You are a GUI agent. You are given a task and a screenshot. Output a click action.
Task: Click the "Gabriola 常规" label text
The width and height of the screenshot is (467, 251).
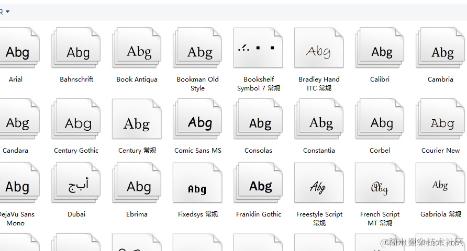click(x=441, y=214)
